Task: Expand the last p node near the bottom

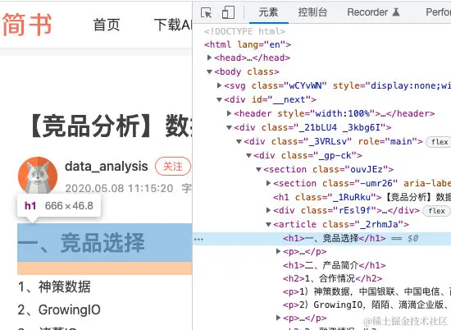Action: click(x=278, y=318)
